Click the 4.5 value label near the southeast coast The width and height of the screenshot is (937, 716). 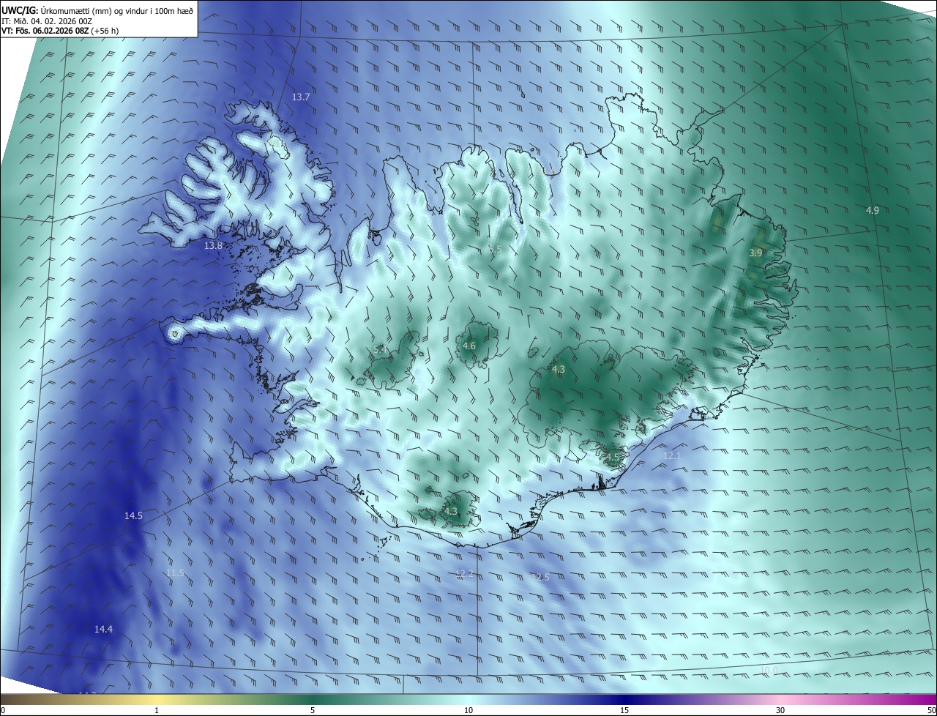click(x=612, y=457)
